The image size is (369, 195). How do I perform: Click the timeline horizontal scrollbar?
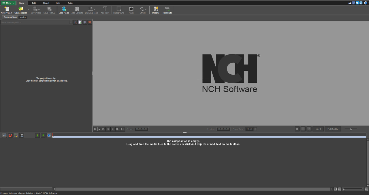(x=193, y=189)
